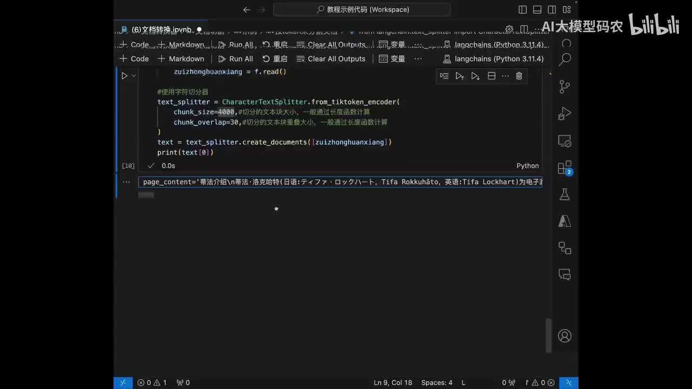Open the cell output actions ellipsis
Viewport: 692px width, 389px height.
126,182
